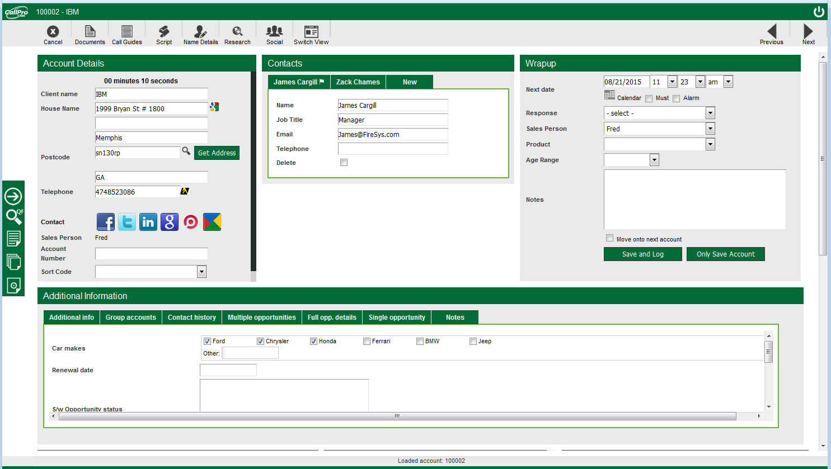Click the stacked pages icon in left sidebar
This screenshot has height=469, width=831.
point(13,262)
